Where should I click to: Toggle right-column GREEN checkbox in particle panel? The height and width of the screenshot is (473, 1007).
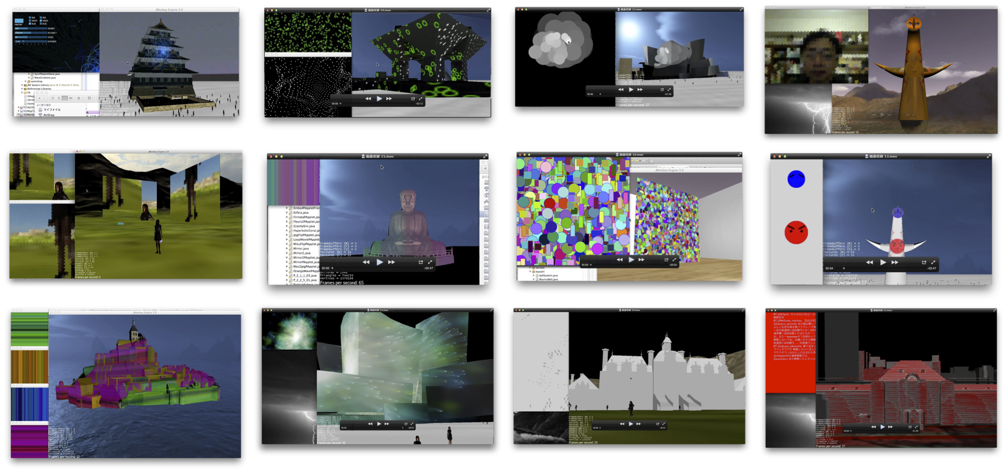(41, 21)
